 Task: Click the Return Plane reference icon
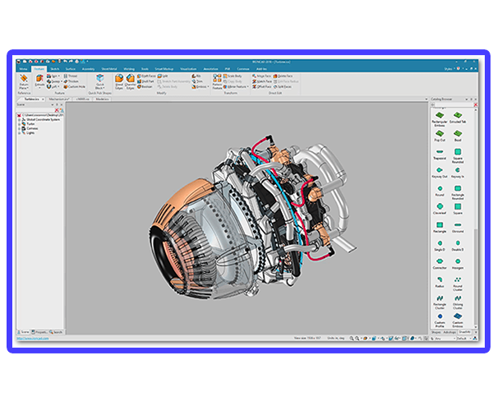click(x=24, y=80)
